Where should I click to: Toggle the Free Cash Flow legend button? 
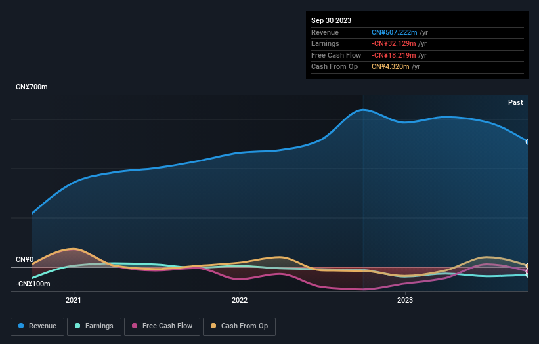click(162, 326)
